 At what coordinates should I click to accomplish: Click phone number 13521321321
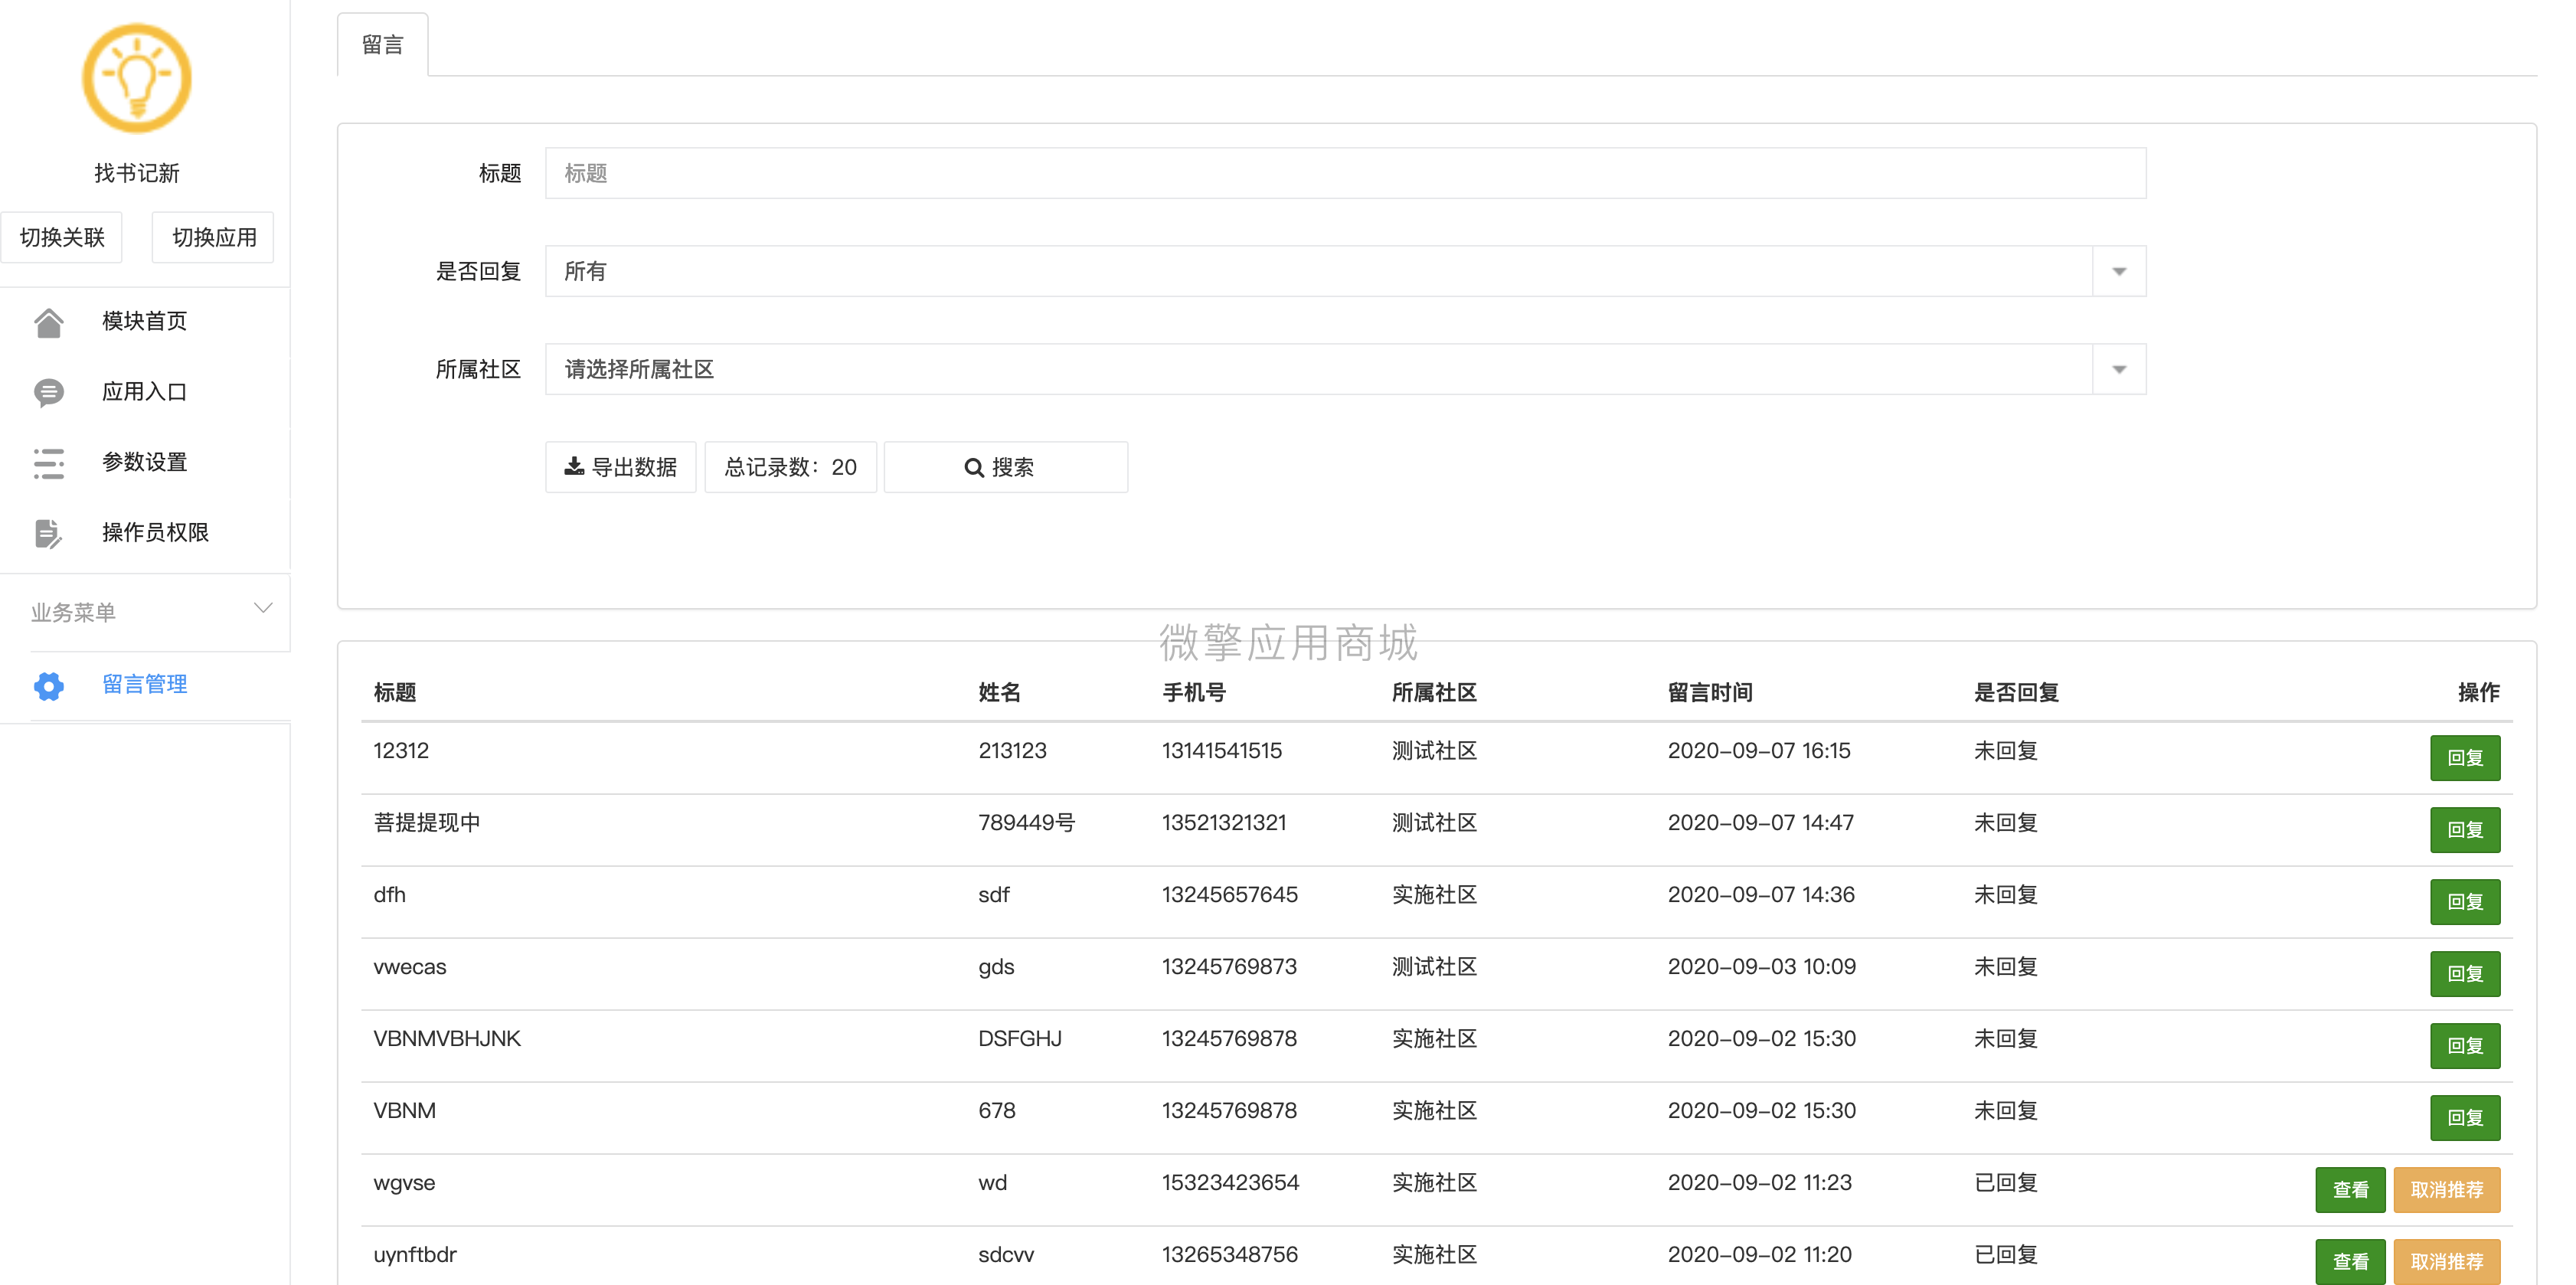(x=1224, y=822)
